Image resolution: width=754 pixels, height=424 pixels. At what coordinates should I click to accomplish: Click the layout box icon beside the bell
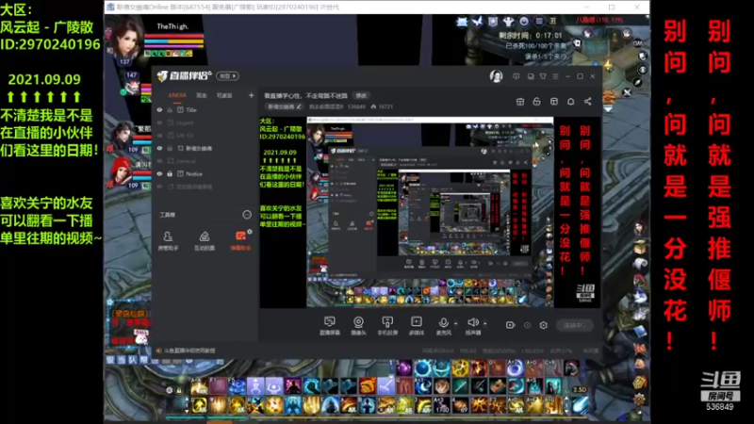pos(554,102)
